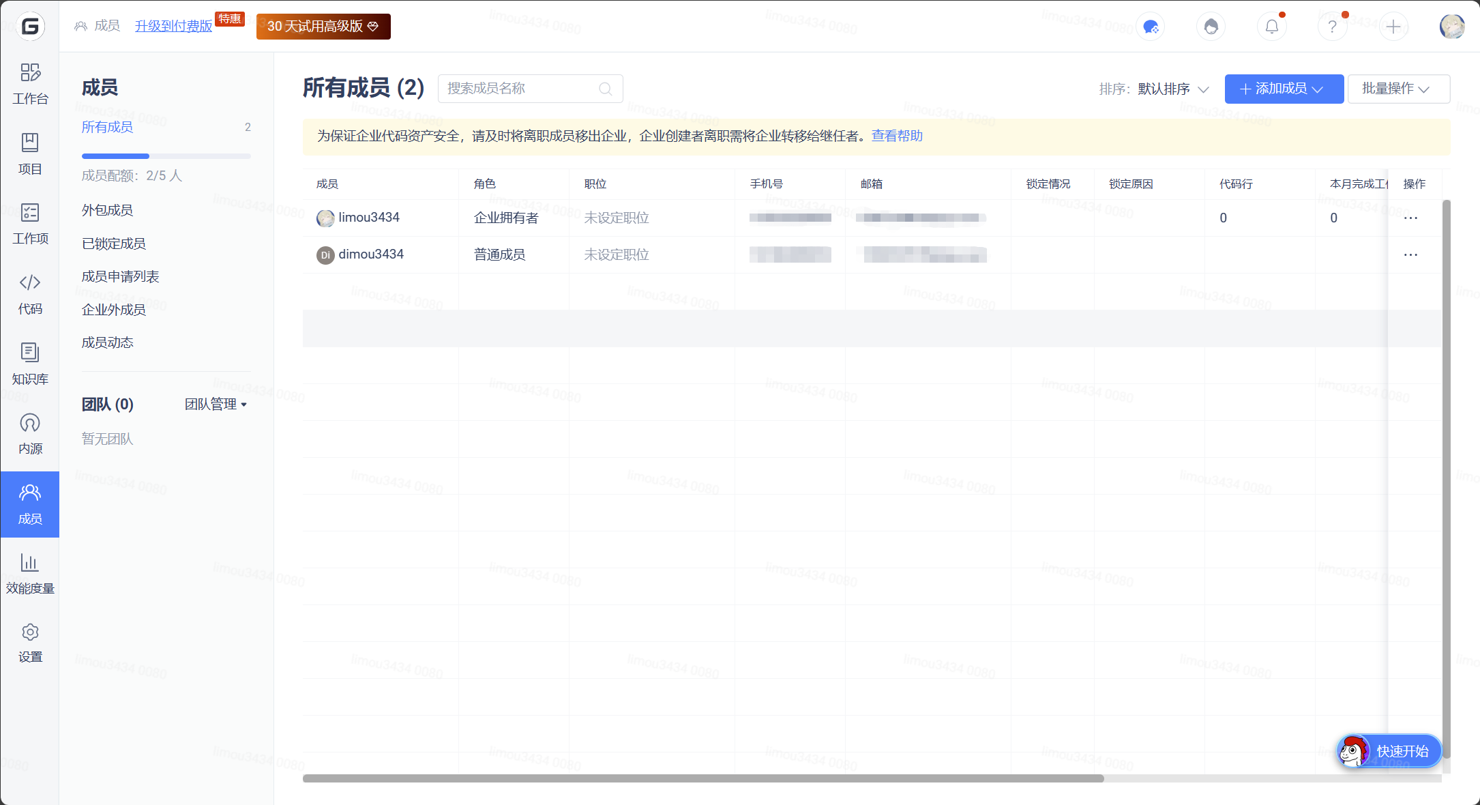This screenshot has width=1480, height=805.
Task: Select 外包成员 in members menu
Action: pyautogui.click(x=107, y=210)
